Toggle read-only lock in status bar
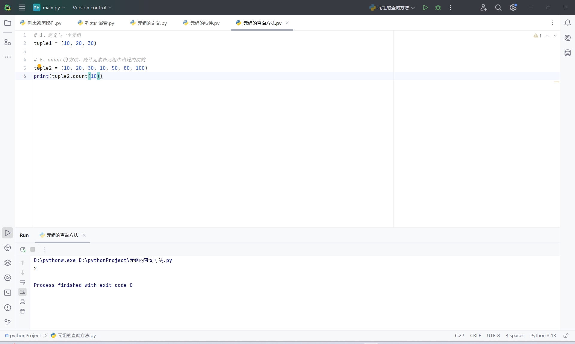Viewport: 575px width, 344px height. pos(566,336)
